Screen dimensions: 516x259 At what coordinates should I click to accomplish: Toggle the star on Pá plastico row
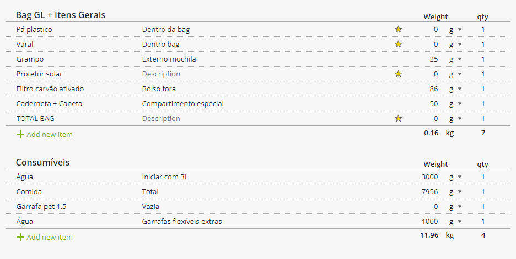(x=398, y=29)
